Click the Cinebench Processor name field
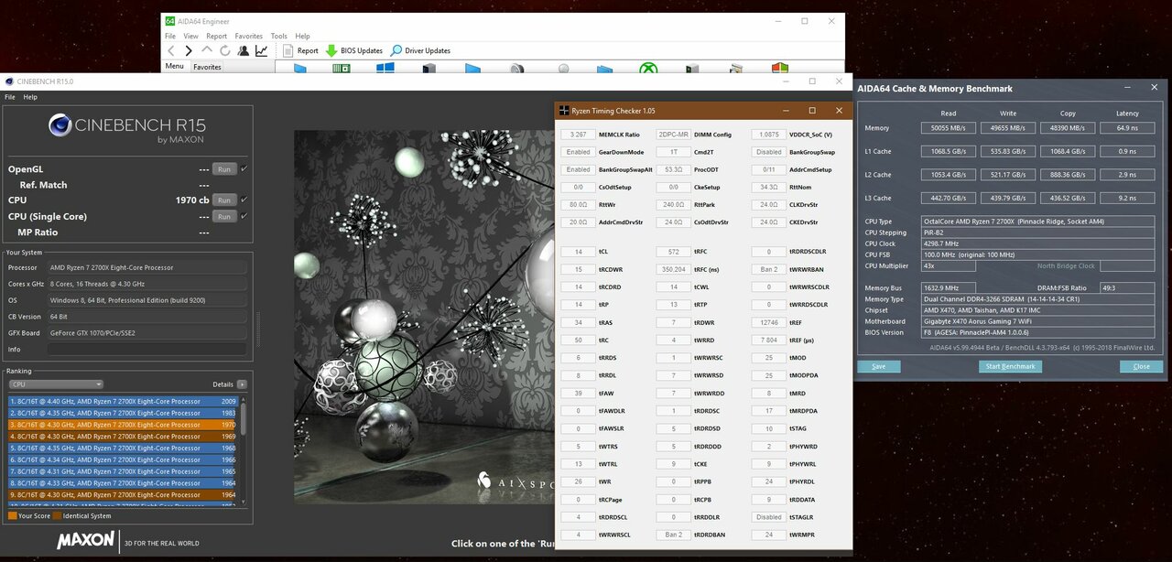The width and height of the screenshot is (1172, 562). click(146, 268)
